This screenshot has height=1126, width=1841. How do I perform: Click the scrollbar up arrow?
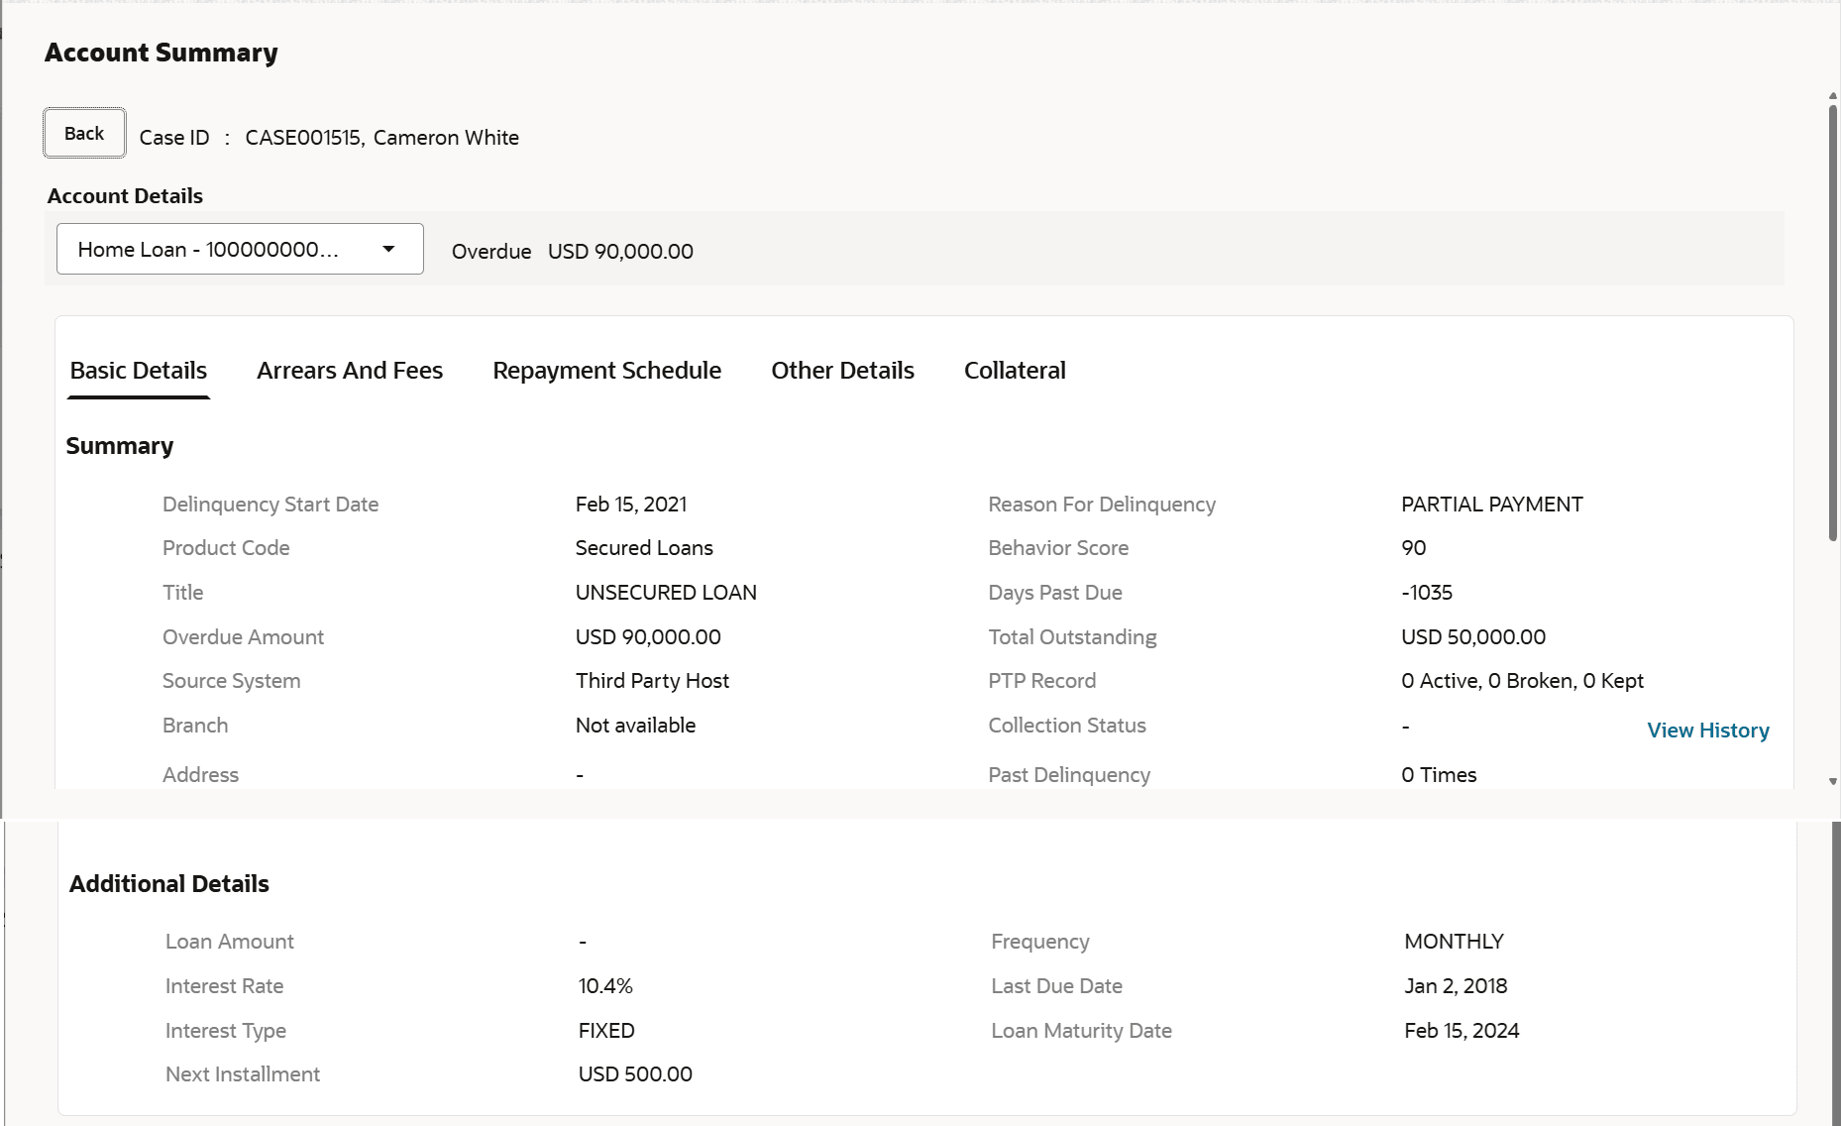tap(1833, 96)
